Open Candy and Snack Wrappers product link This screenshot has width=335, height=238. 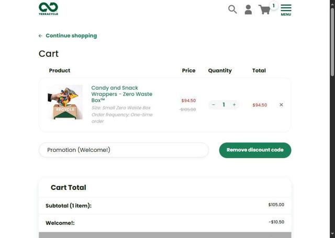[x=121, y=94]
